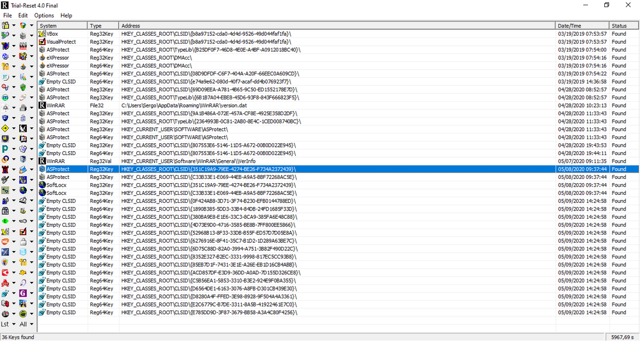The image size is (640, 341).
Task: Select the WinRAR File32 version.dat row
Action: coord(338,105)
